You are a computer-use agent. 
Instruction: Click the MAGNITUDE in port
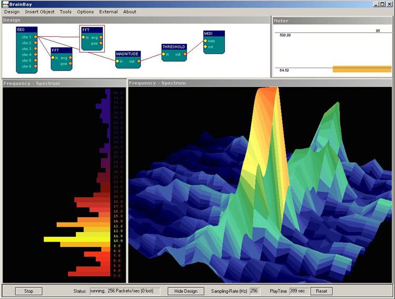(x=118, y=61)
